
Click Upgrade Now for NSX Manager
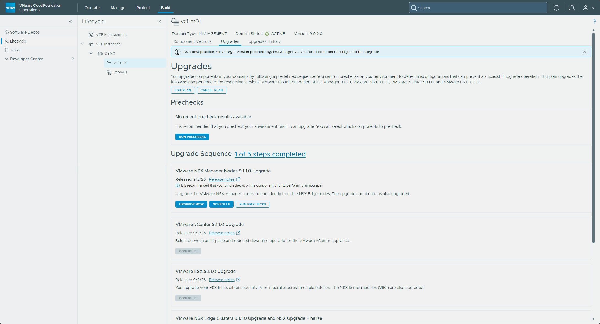tap(191, 204)
